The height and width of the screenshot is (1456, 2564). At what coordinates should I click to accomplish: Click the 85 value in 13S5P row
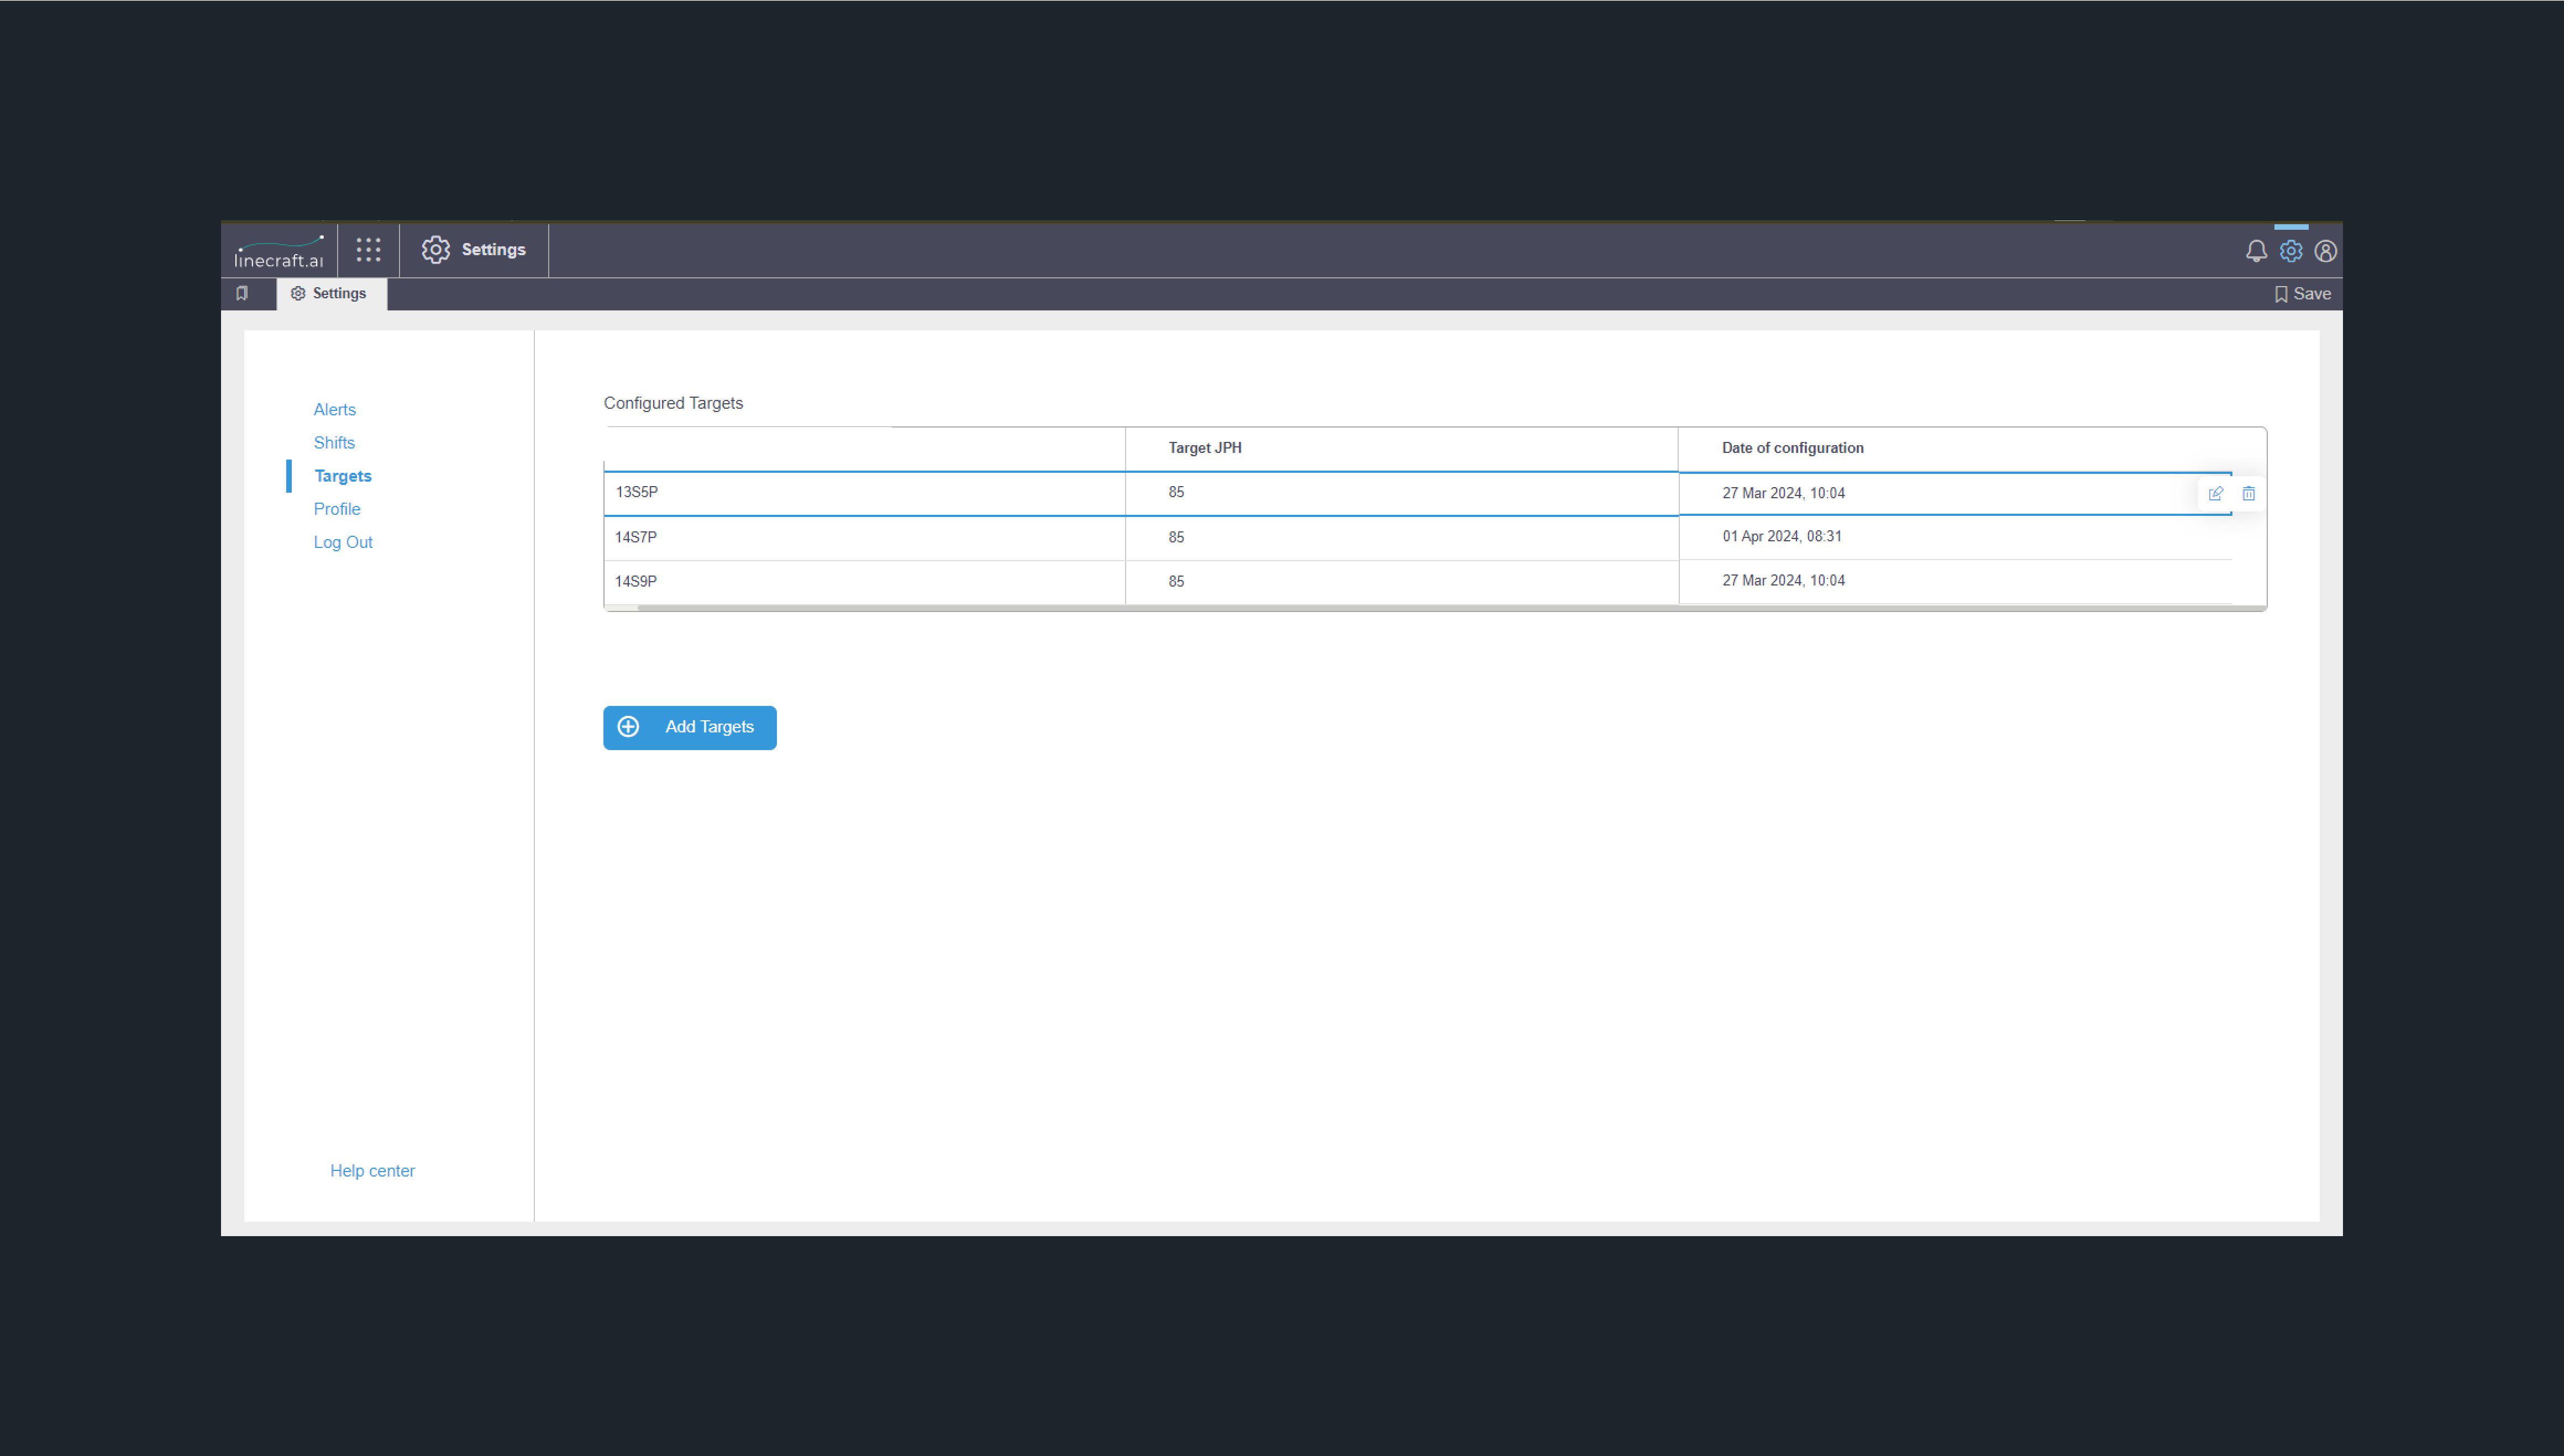(x=1176, y=492)
